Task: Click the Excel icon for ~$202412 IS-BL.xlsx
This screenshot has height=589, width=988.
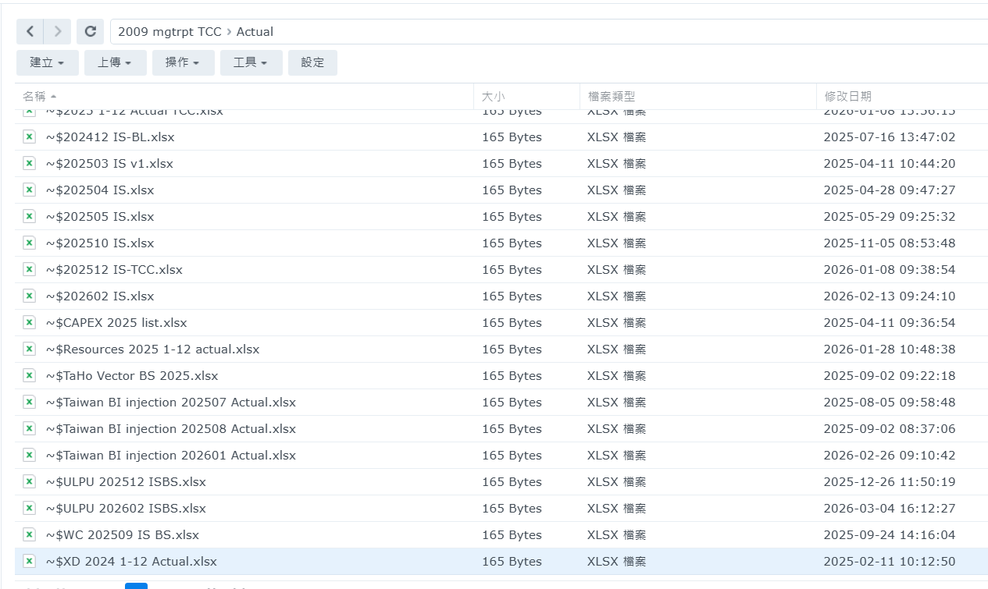Action: click(29, 137)
